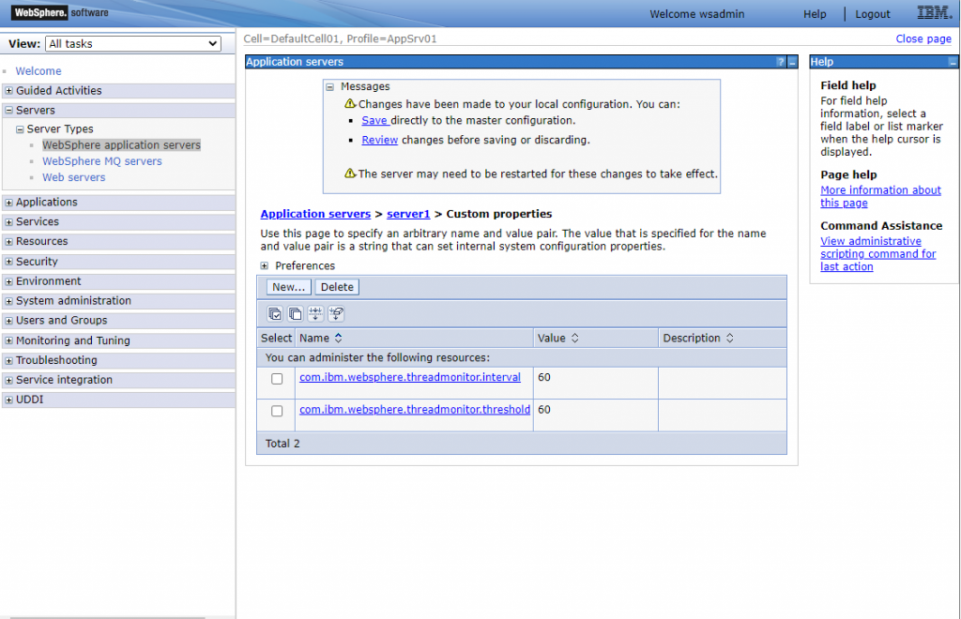Click the WebSphere software logo
The height and width of the screenshot is (619, 961).
60,12
